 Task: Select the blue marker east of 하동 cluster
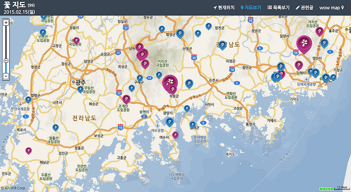tap(189, 84)
